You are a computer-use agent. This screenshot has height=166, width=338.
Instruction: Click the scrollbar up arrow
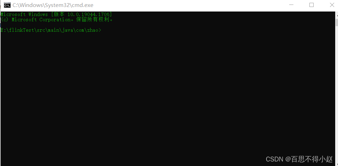(337, 14)
